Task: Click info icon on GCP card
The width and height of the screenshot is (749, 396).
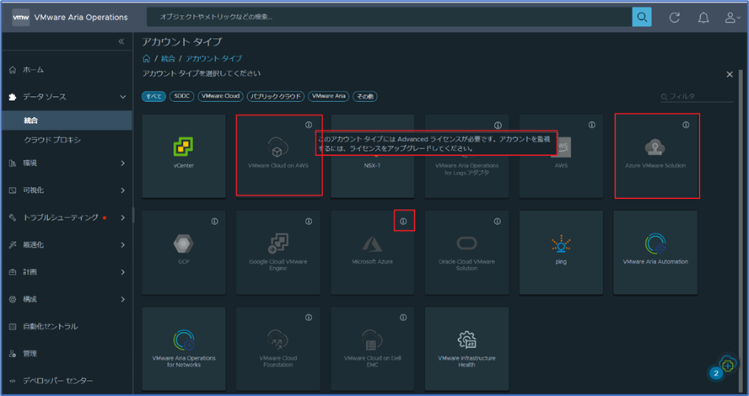Action: (x=214, y=222)
